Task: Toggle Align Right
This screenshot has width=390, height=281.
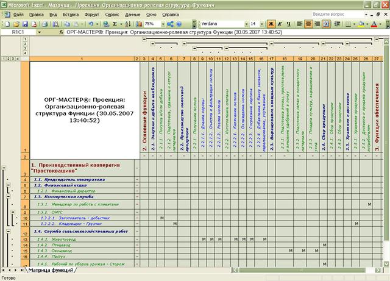Action: (x=317, y=24)
